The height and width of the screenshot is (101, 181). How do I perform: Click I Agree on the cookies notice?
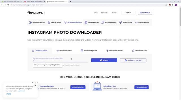pos(9,94)
